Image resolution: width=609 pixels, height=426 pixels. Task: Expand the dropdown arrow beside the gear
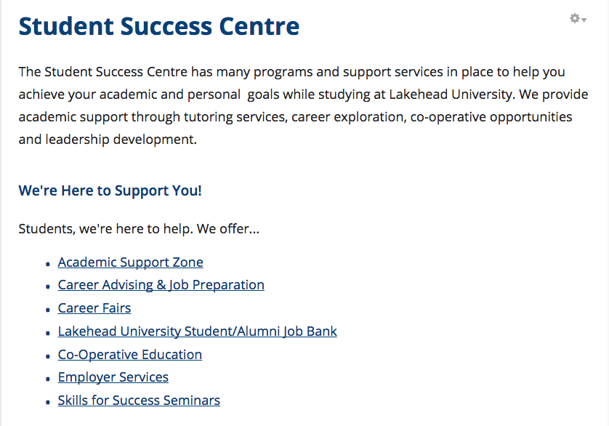584,20
